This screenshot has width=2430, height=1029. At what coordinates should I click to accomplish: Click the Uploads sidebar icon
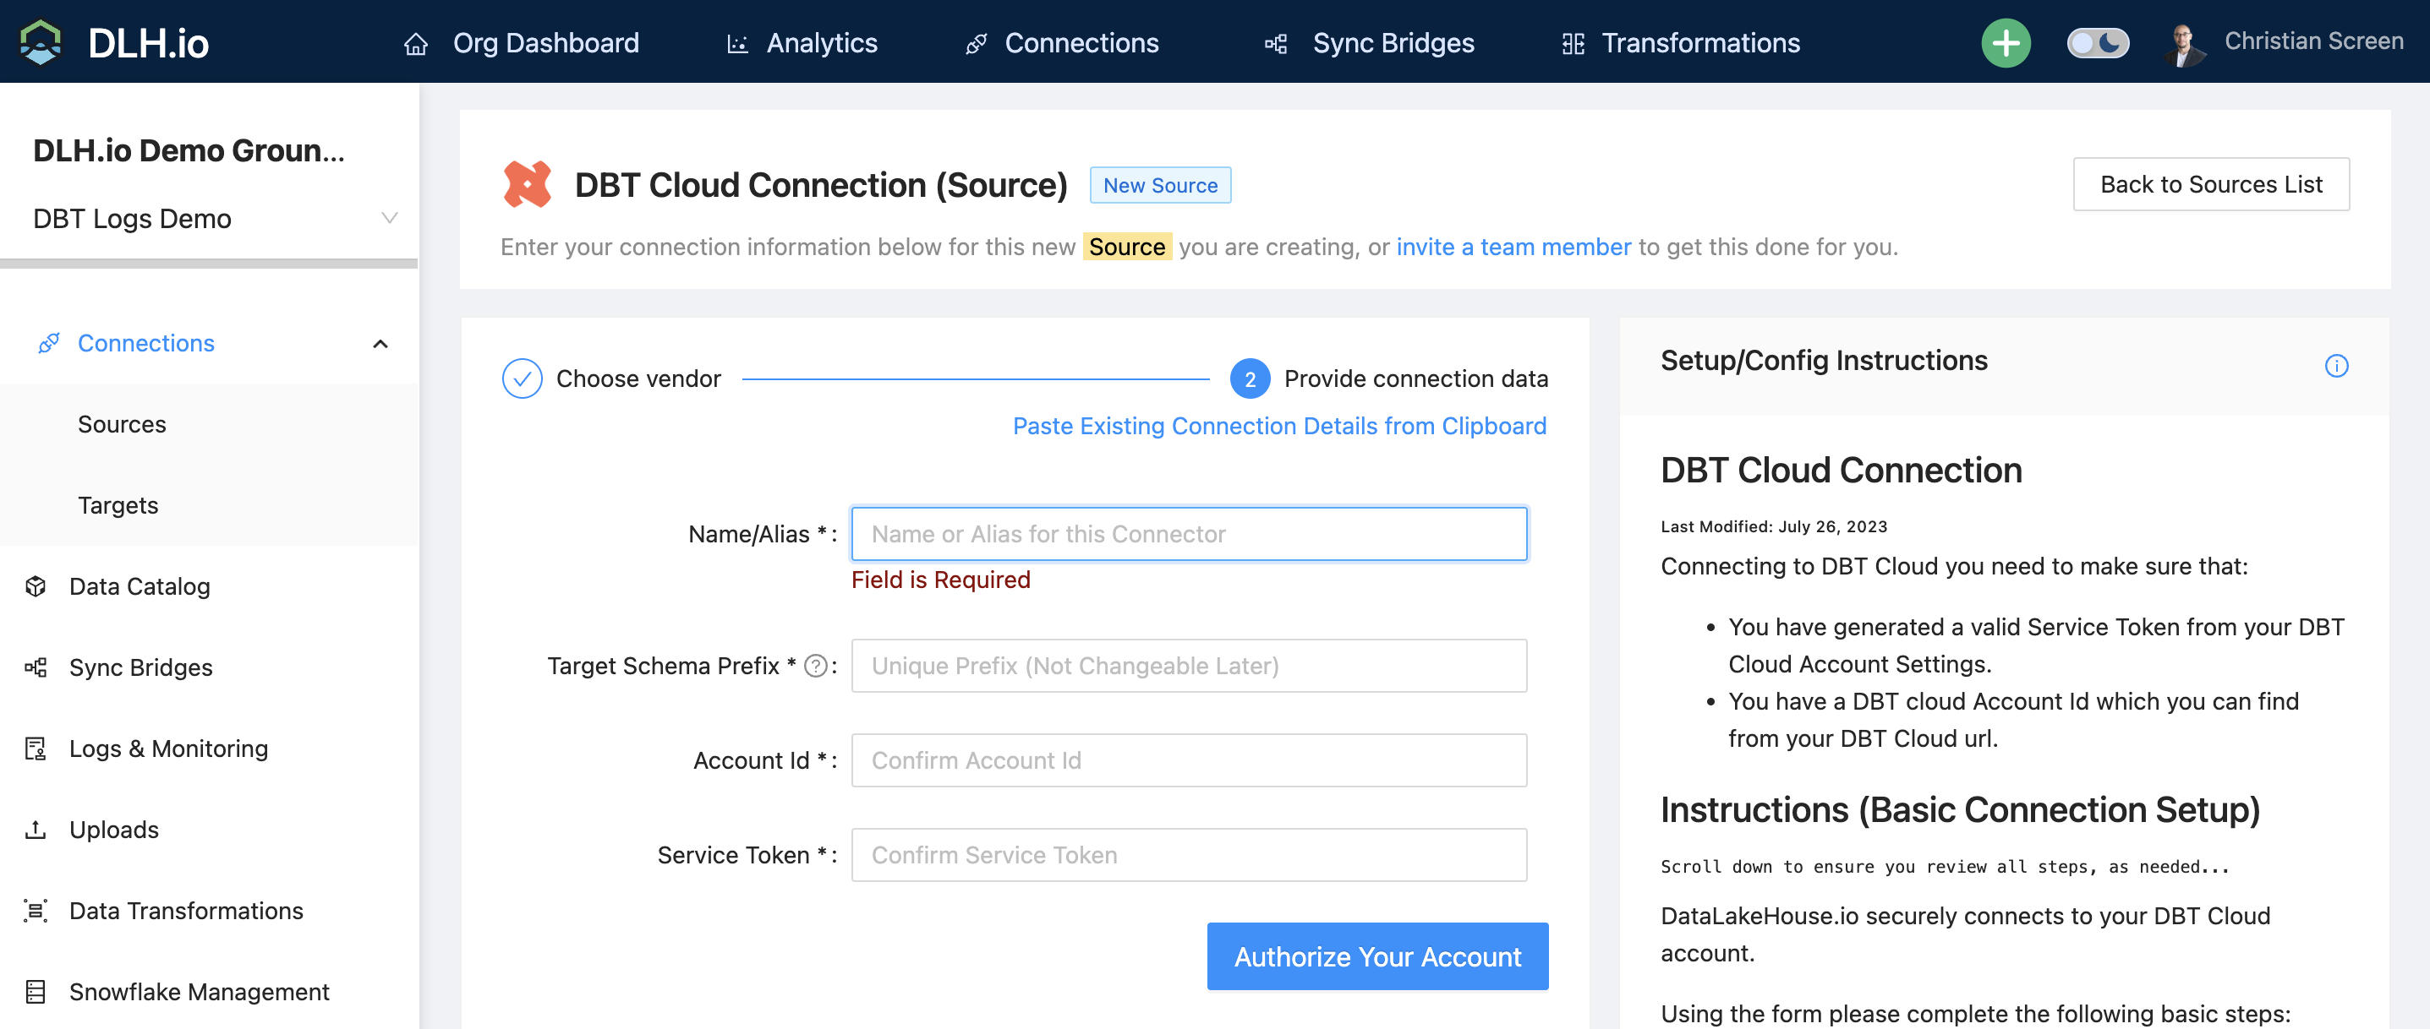[x=36, y=830]
